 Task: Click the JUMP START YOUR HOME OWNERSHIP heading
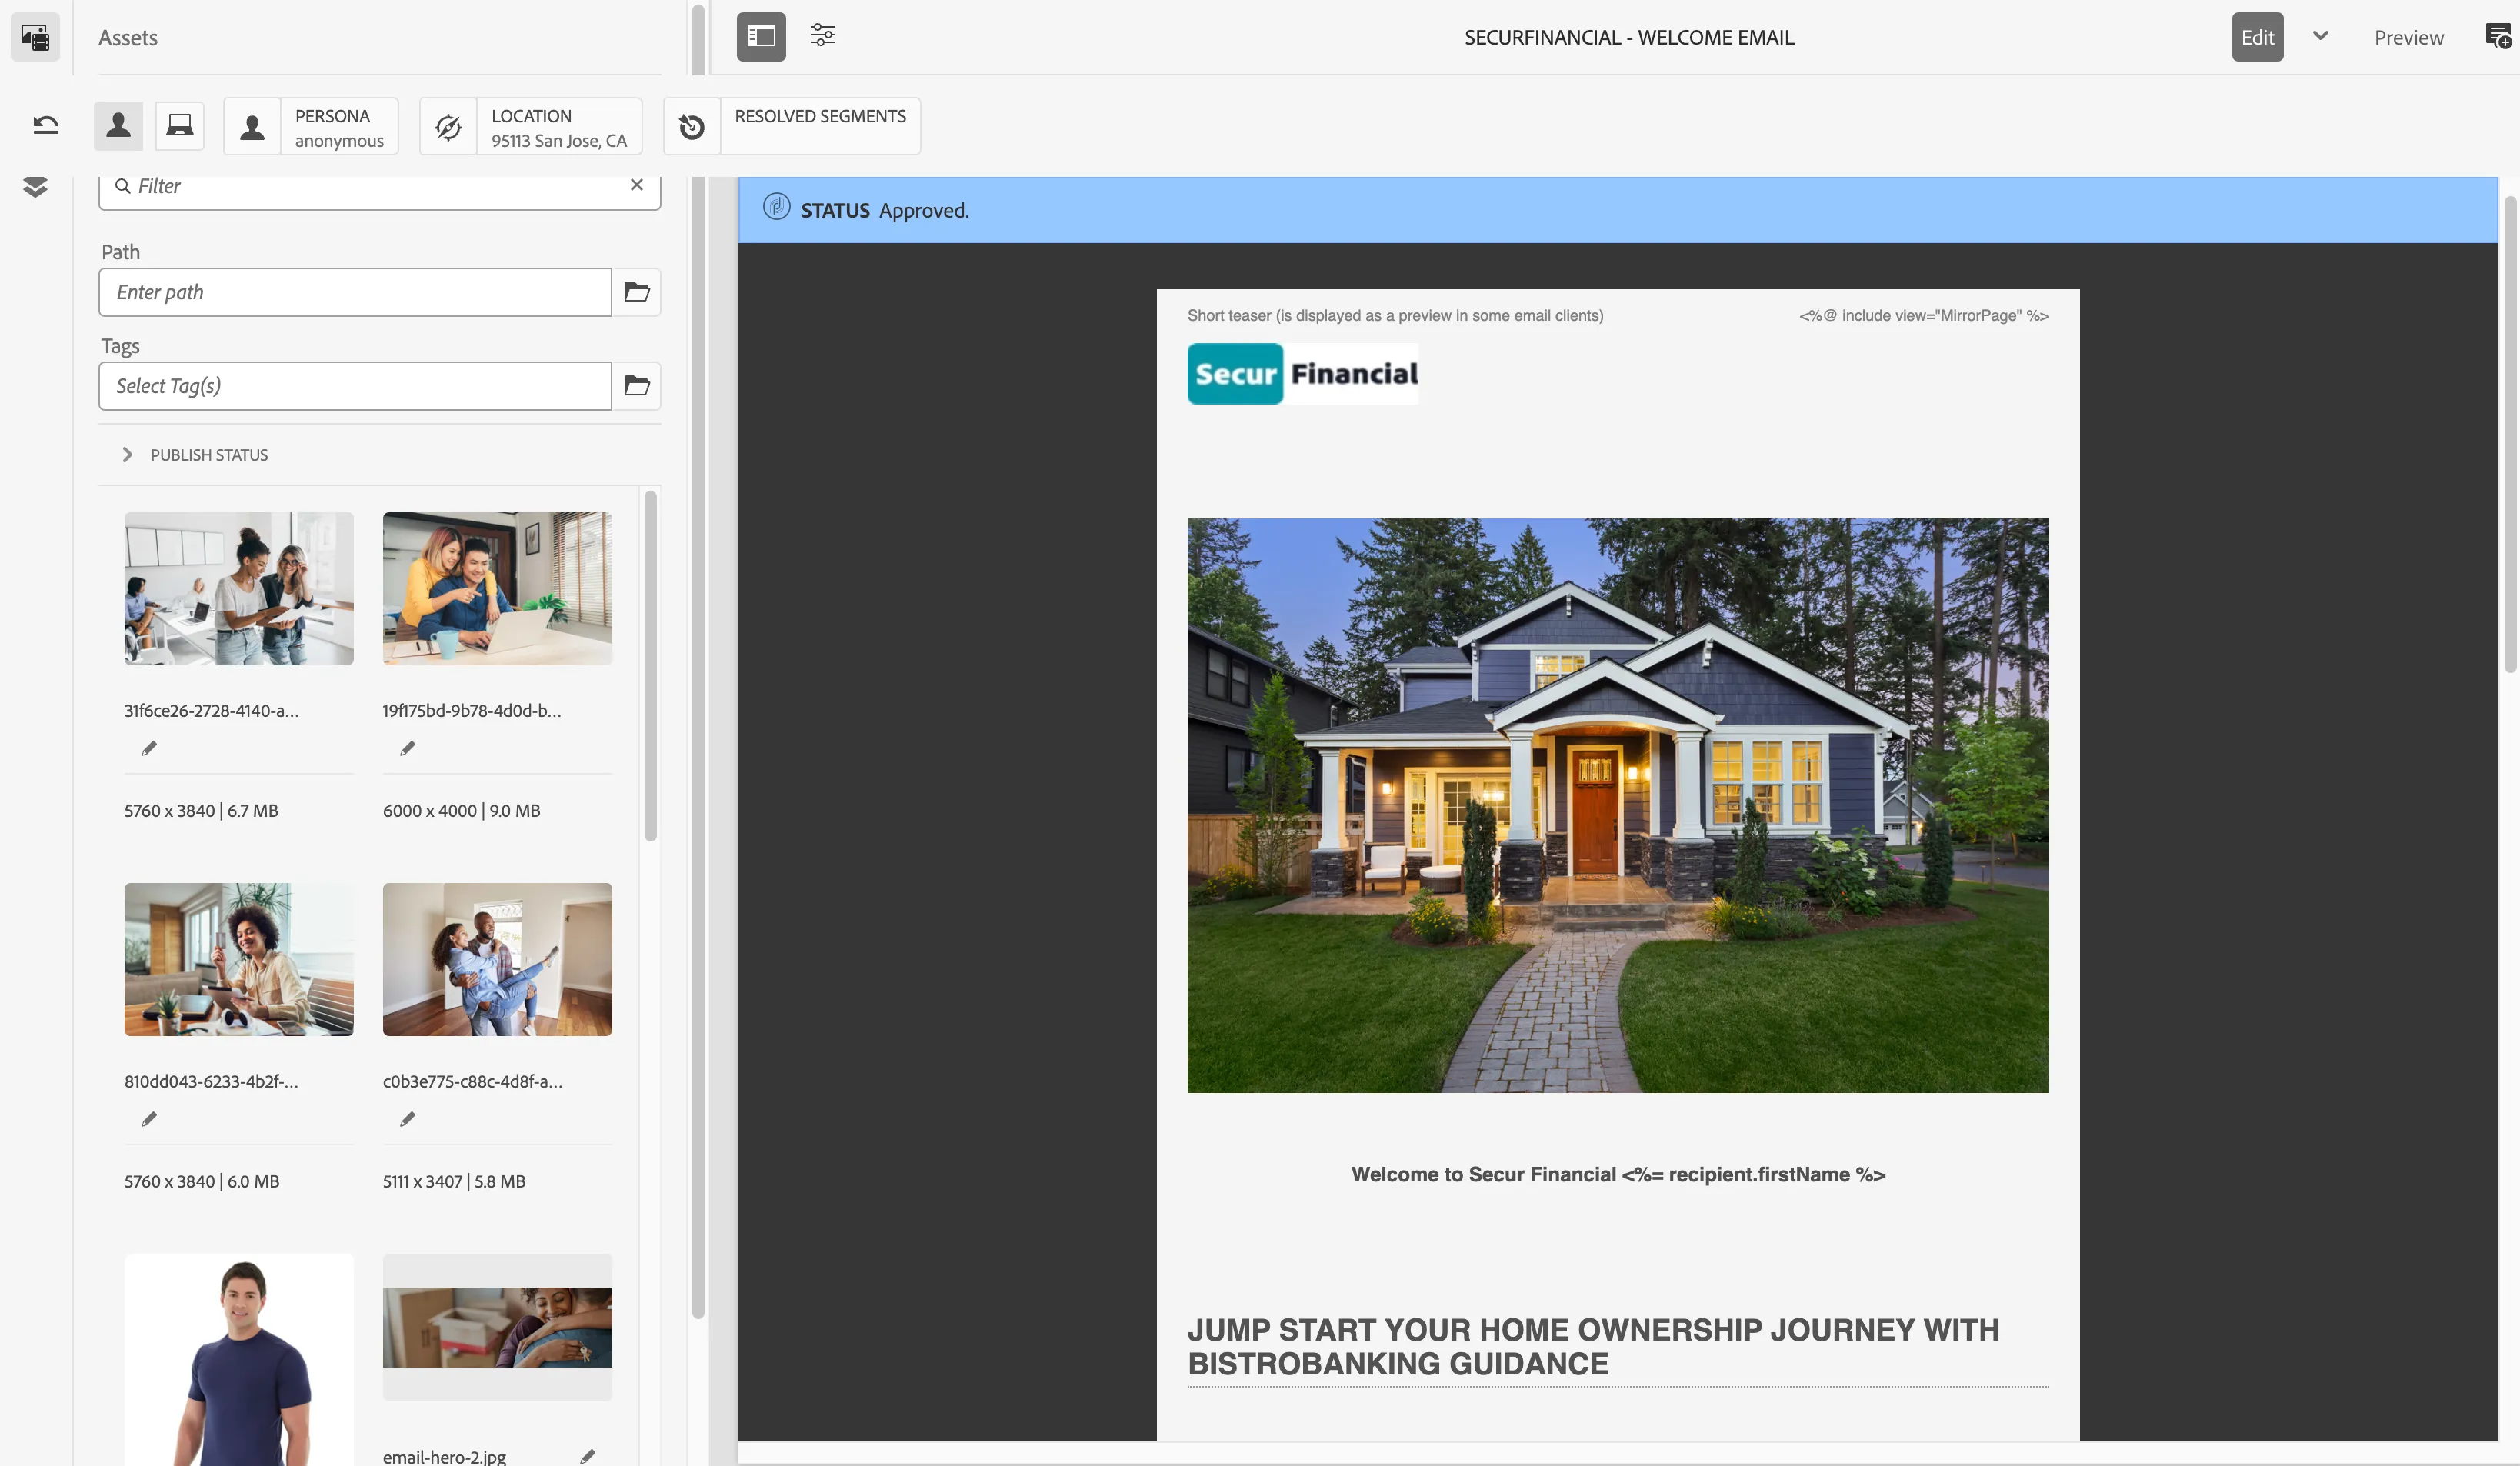click(1593, 1347)
